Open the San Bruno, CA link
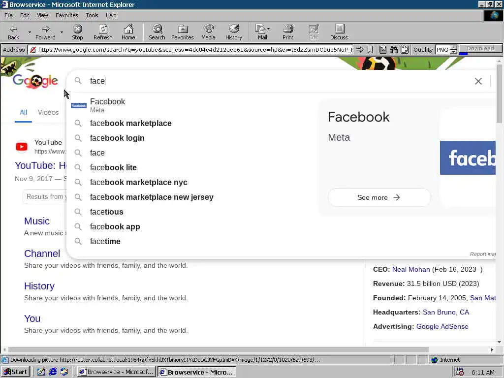504x378 pixels. 446,312
